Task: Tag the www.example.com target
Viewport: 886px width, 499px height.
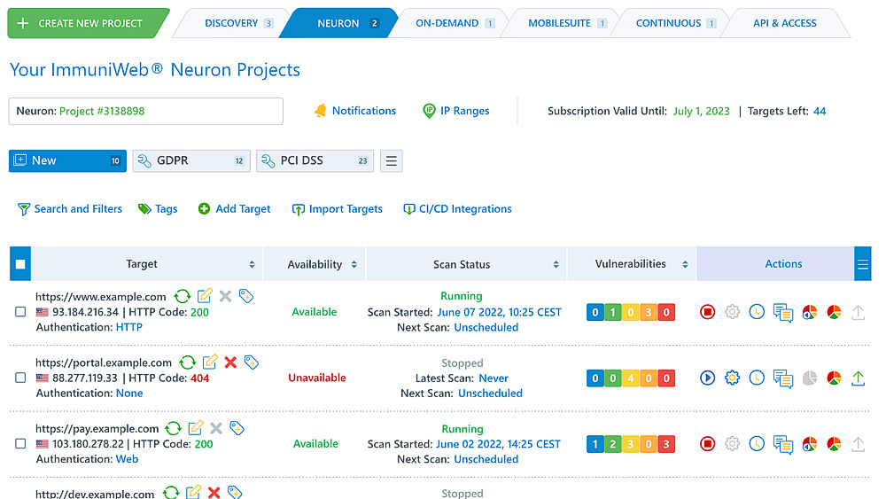Action: point(246,296)
